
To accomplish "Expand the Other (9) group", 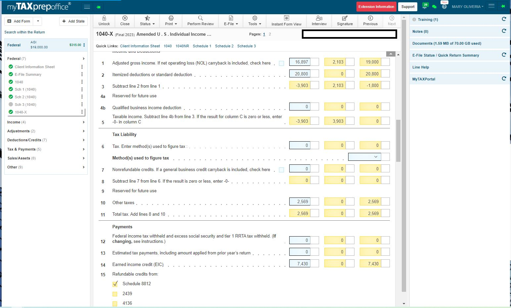I will [46, 167].
